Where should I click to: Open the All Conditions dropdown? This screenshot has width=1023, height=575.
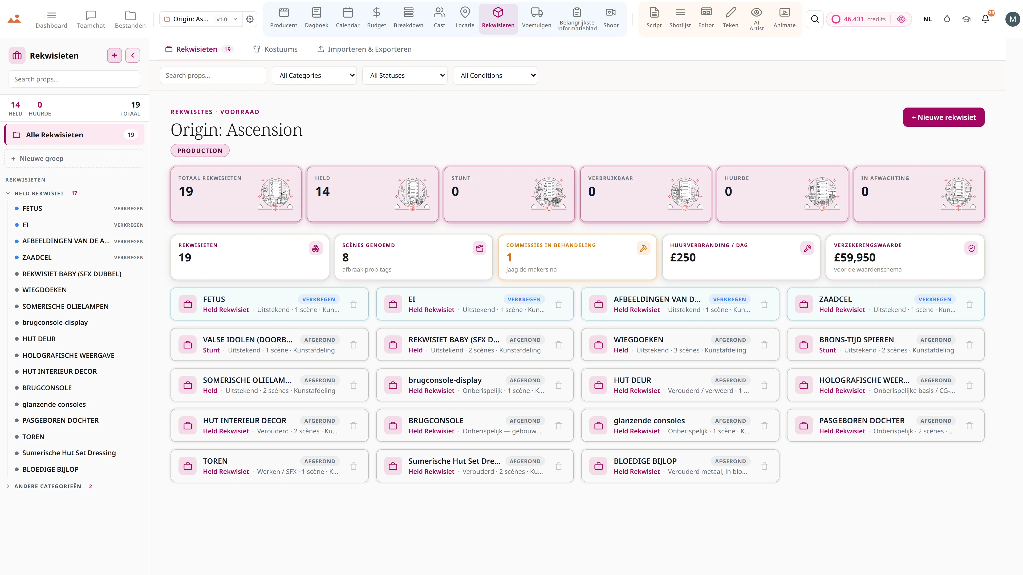pyautogui.click(x=495, y=75)
